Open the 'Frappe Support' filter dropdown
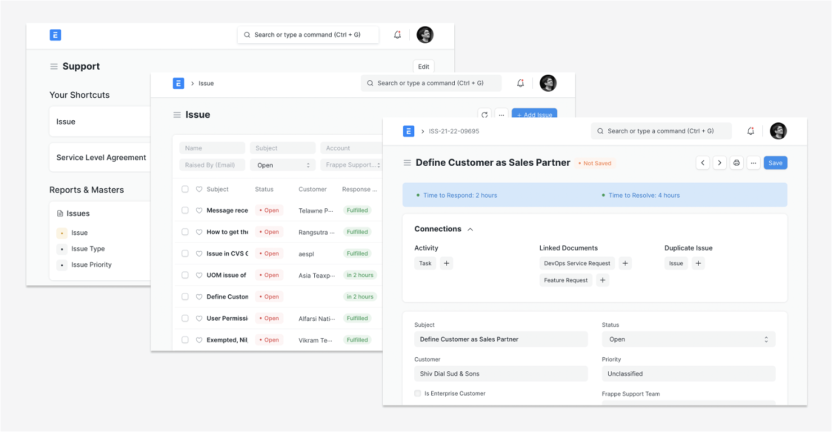This screenshot has width=832, height=432. 351,164
